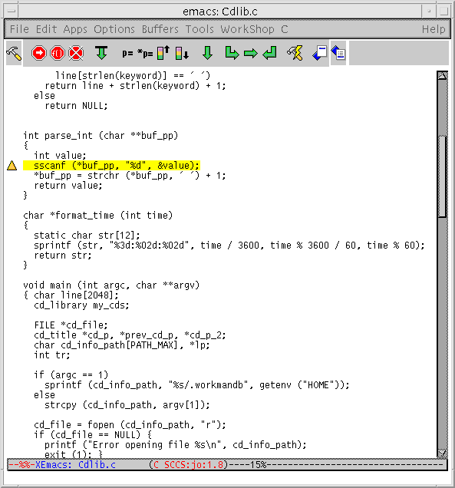The image size is (455, 488).
Task: Move down the call stack icon
Action: point(182,53)
